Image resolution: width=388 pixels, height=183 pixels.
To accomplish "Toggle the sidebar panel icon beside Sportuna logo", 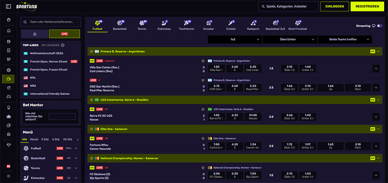I will 8,6.
